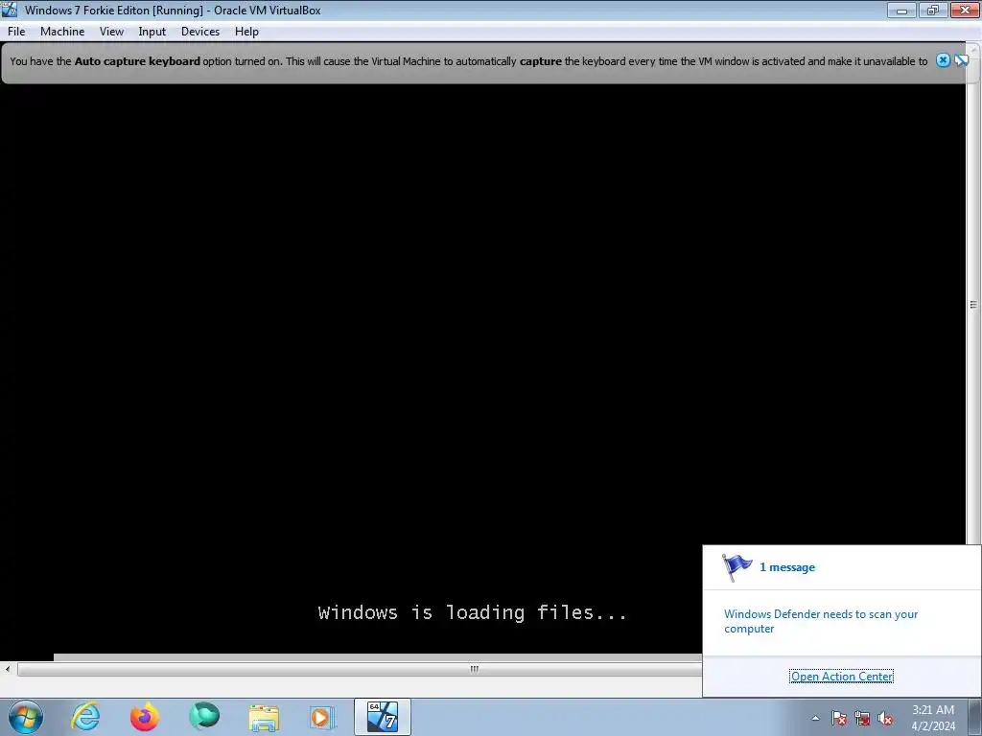Open the Devices menu
The image size is (982, 736).
200,32
